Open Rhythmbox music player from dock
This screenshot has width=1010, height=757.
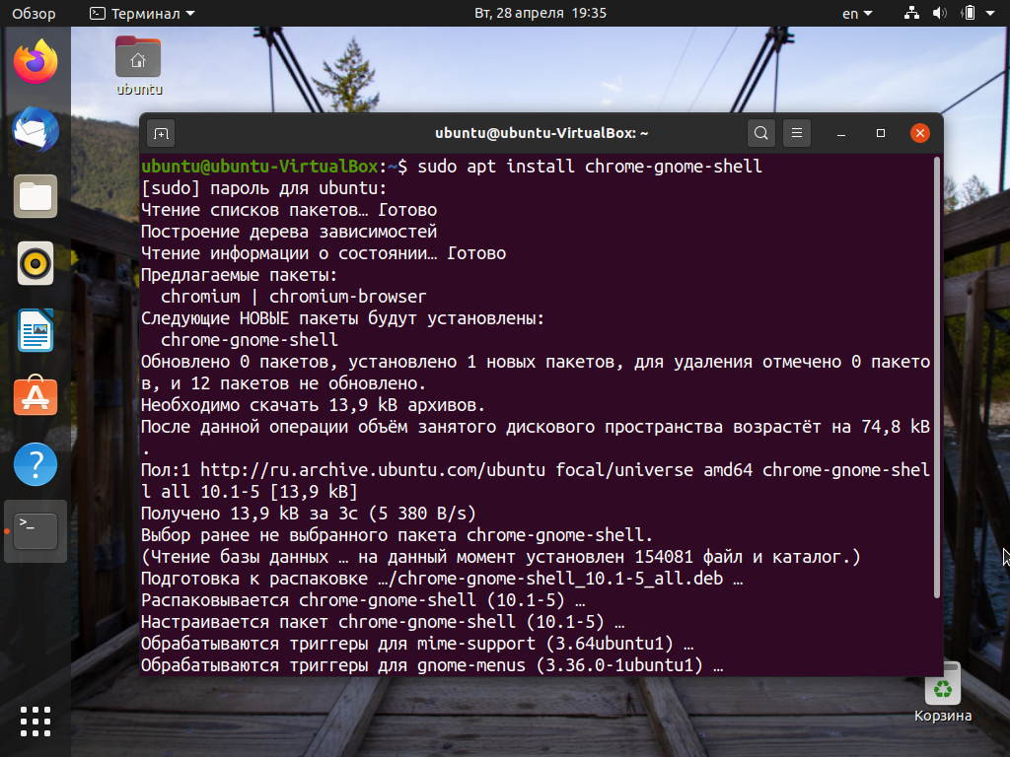(x=36, y=263)
